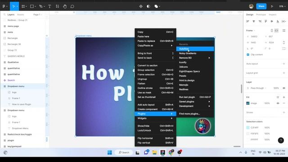Add Auto layout with plus icon

284,64
